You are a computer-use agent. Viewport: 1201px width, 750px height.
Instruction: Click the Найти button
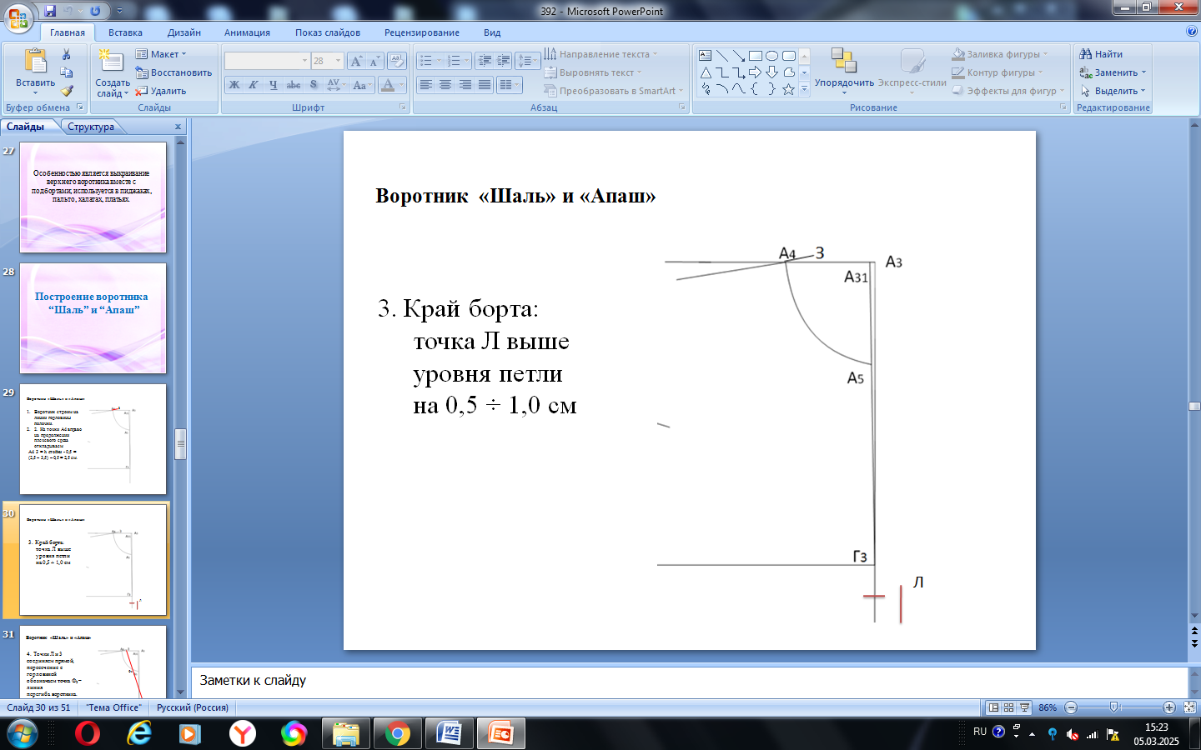(x=1101, y=54)
